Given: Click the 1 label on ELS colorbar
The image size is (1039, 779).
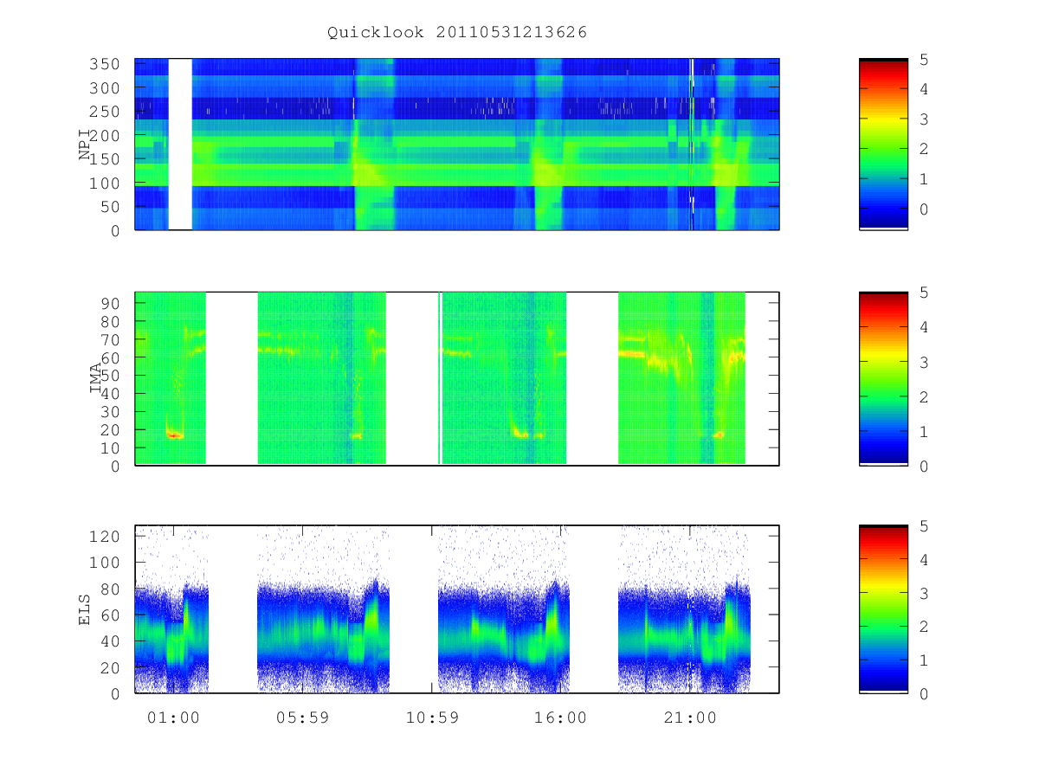Looking at the screenshot, I should coord(925,660).
